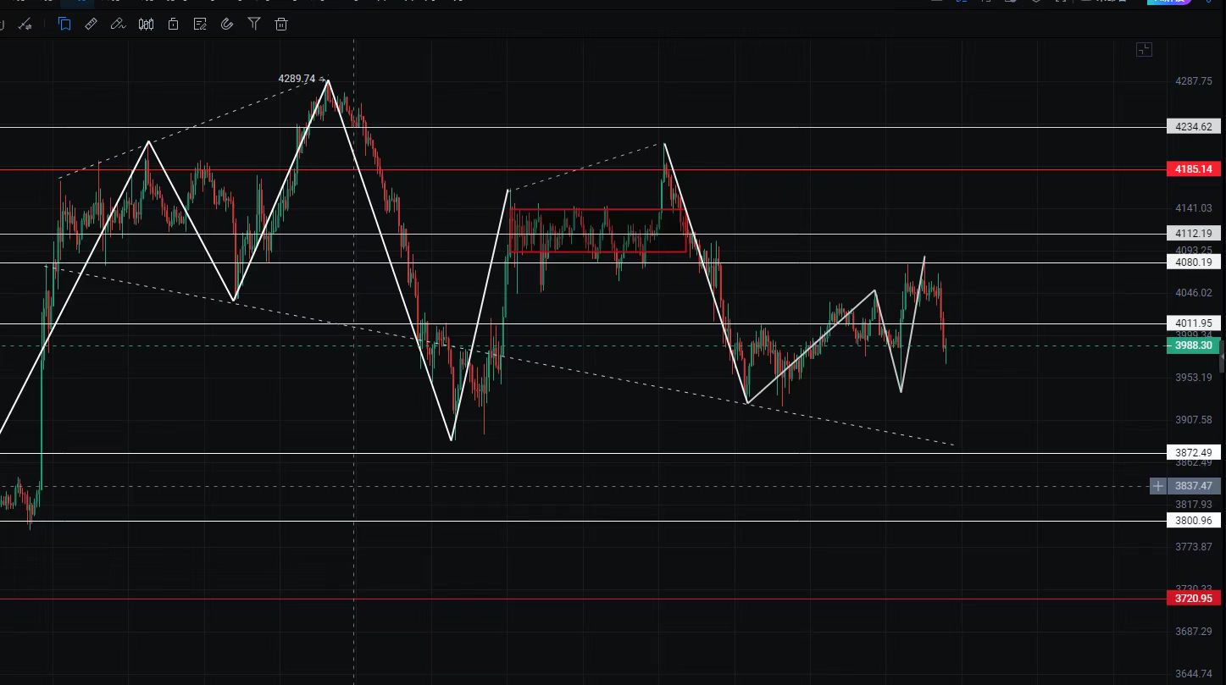The width and height of the screenshot is (1226, 685).
Task: Select the 4080.19 horizontal line label
Action: [x=1194, y=262]
